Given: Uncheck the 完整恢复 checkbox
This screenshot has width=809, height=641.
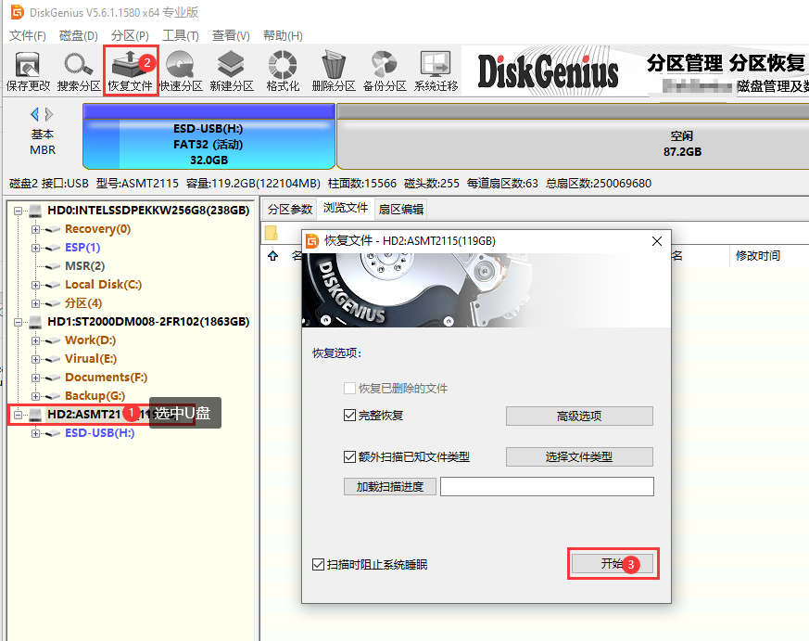Looking at the screenshot, I should [x=349, y=416].
